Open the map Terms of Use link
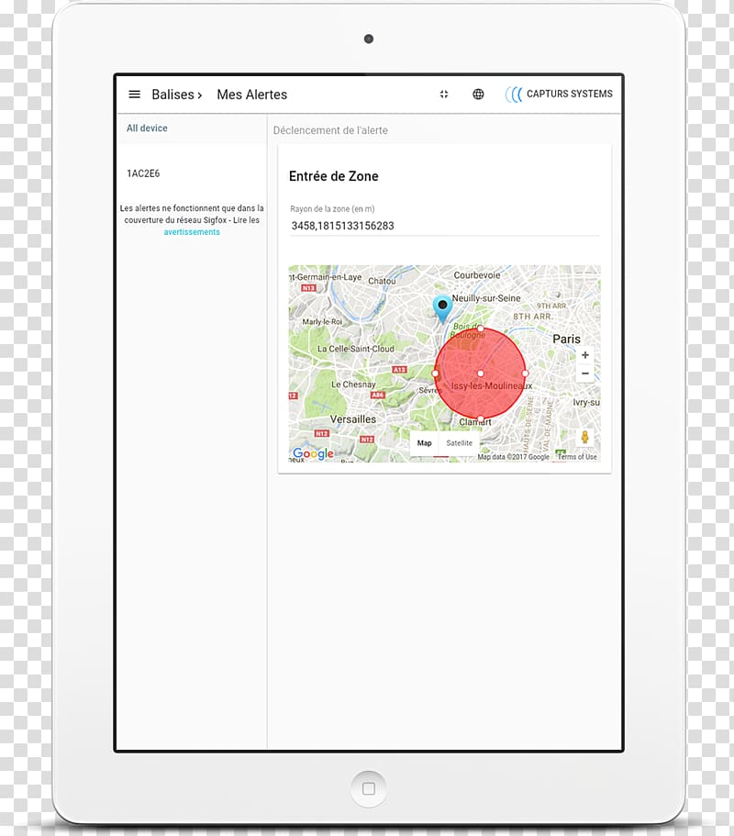The width and height of the screenshot is (734, 836). [x=577, y=457]
